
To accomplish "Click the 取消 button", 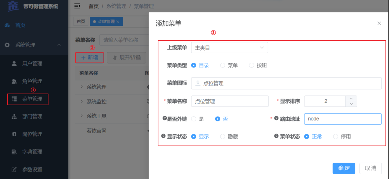I will tap(370, 168).
